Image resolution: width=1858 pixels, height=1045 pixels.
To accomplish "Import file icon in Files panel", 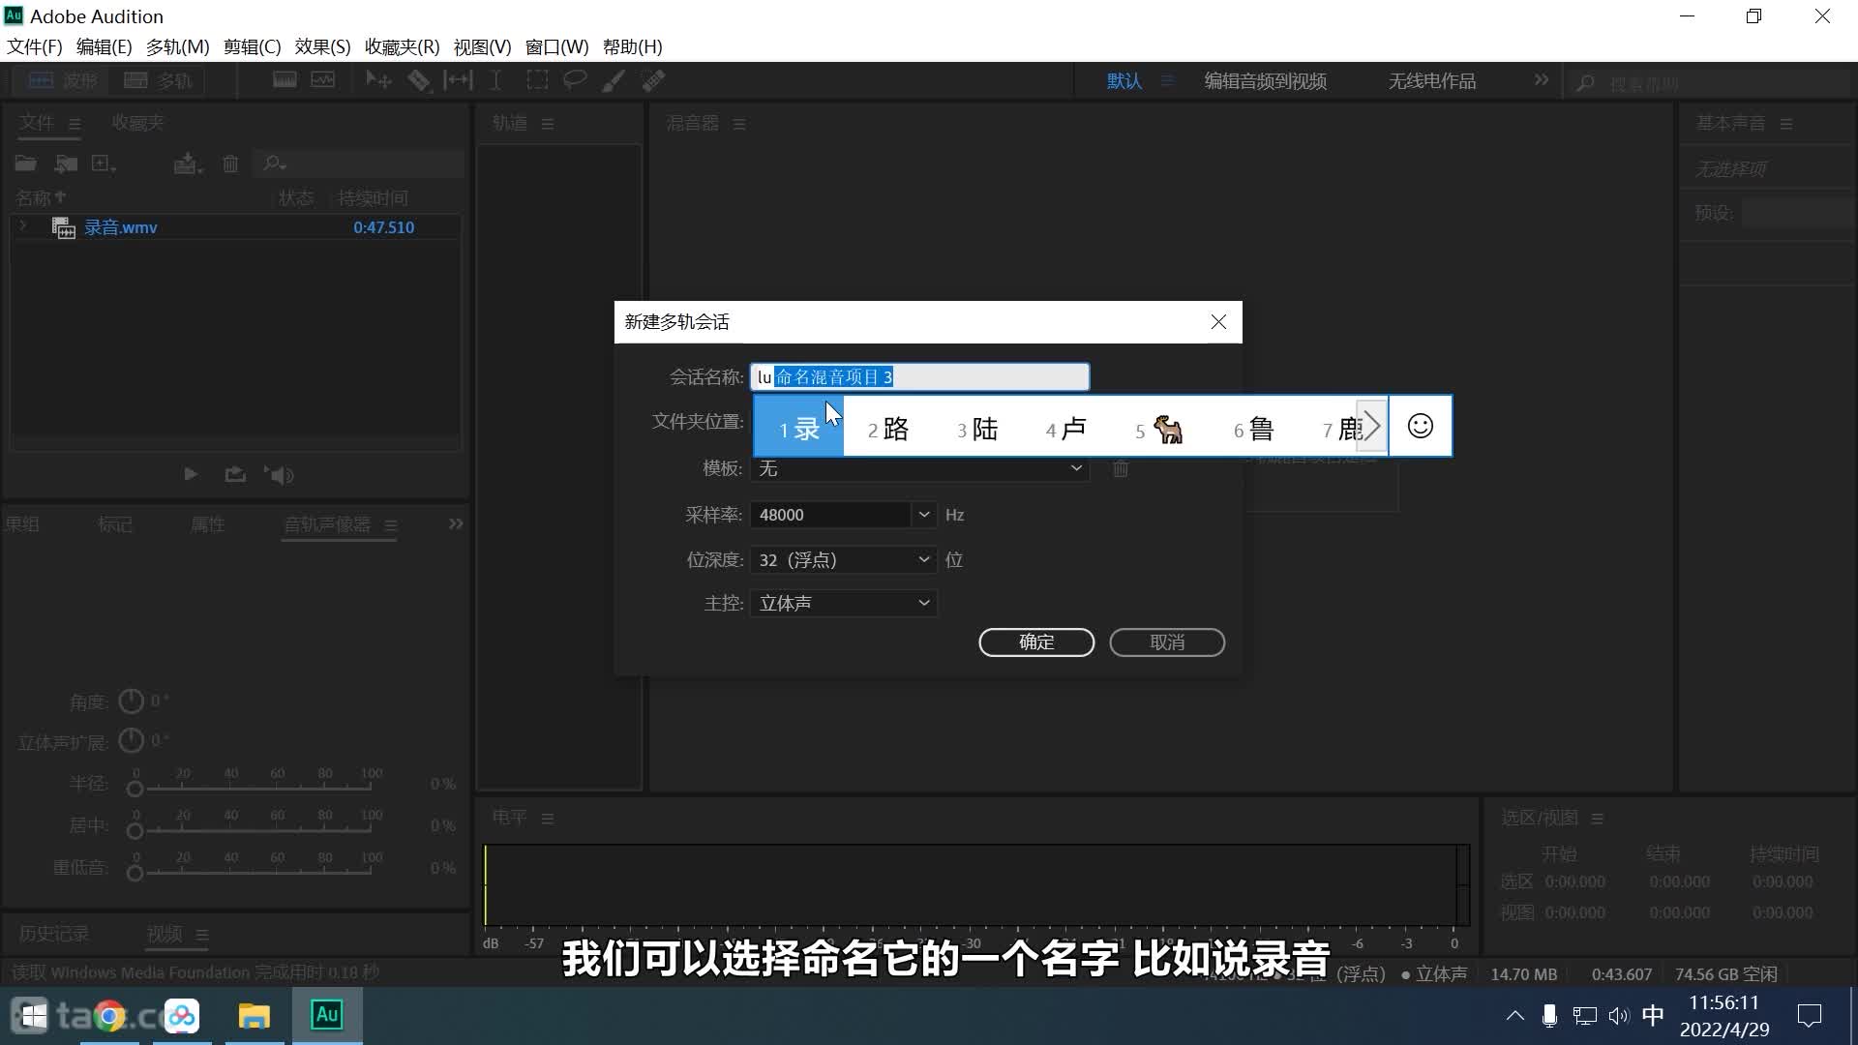I will tap(66, 164).
